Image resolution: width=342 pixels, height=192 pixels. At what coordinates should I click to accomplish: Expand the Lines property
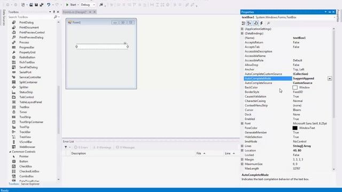[242, 146]
